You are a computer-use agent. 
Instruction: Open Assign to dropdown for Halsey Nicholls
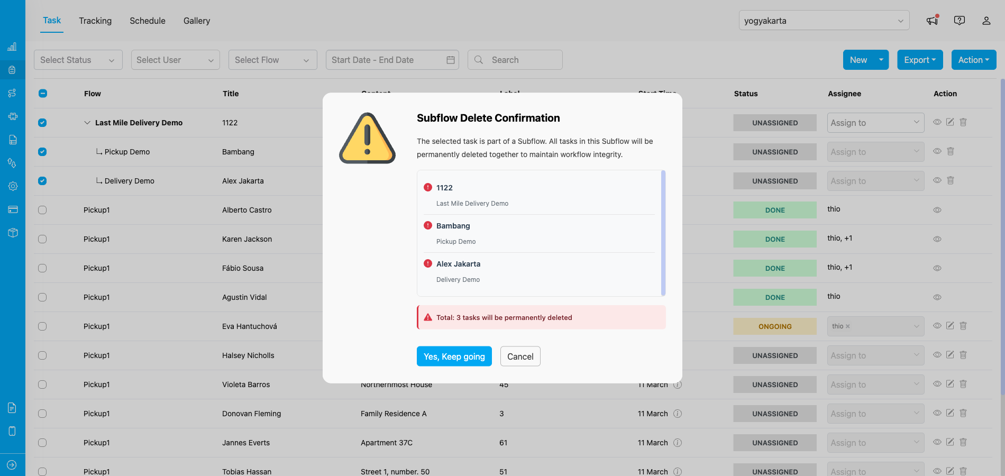(x=876, y=355)
